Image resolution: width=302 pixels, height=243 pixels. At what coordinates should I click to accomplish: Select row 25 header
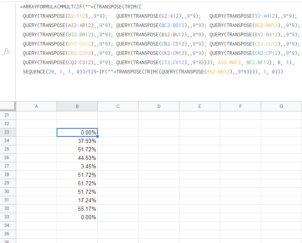8,149
